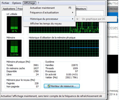121x100 pixels.
Task: Click the UC utilisée 18 % gauge
Action: tap(14, 25)
